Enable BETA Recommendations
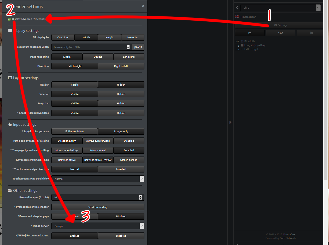This screenshot has width=329, height=245. point(75,236)
